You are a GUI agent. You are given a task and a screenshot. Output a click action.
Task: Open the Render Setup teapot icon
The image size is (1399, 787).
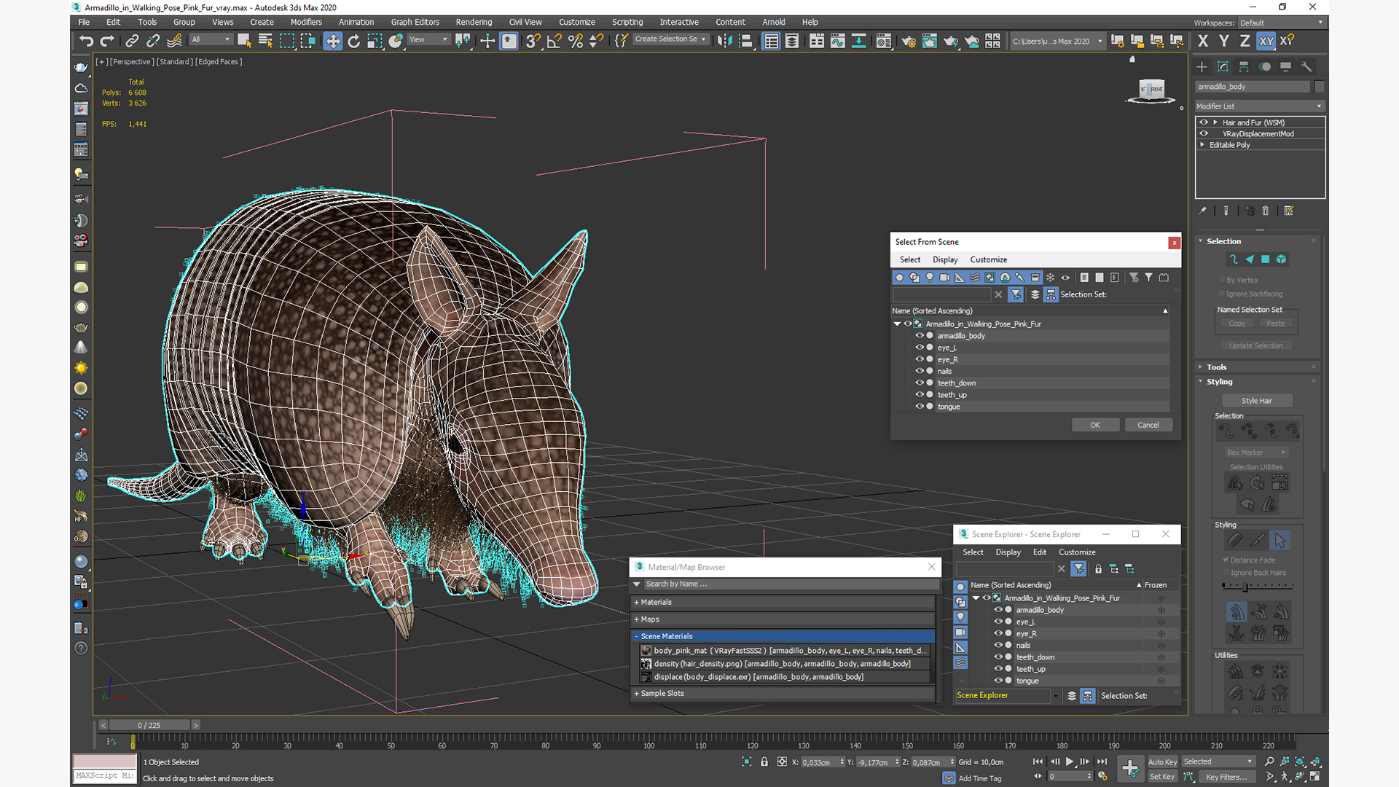pos(908,41)
